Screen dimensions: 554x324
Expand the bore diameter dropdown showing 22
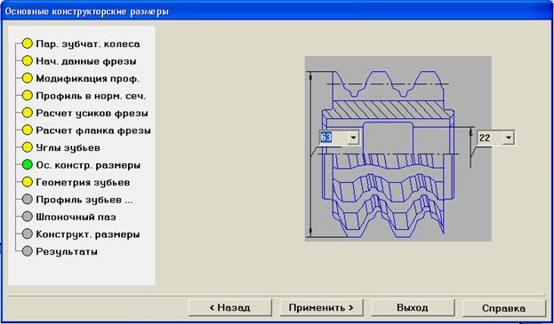click(x=509, y=138)
